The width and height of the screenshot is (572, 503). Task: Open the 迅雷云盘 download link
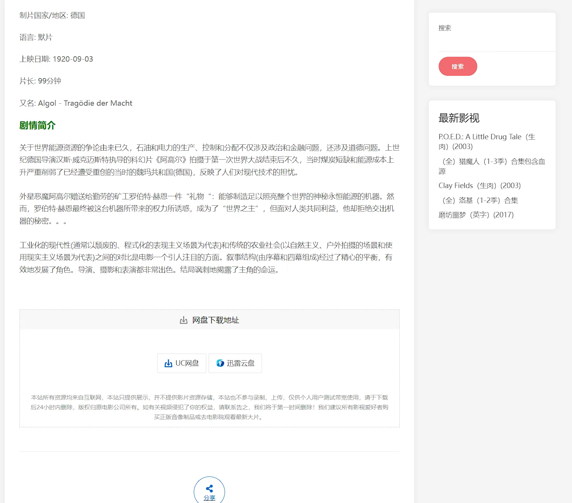235,363
